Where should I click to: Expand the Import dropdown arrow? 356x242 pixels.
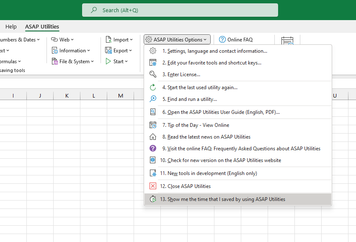[x=131, y=40]
